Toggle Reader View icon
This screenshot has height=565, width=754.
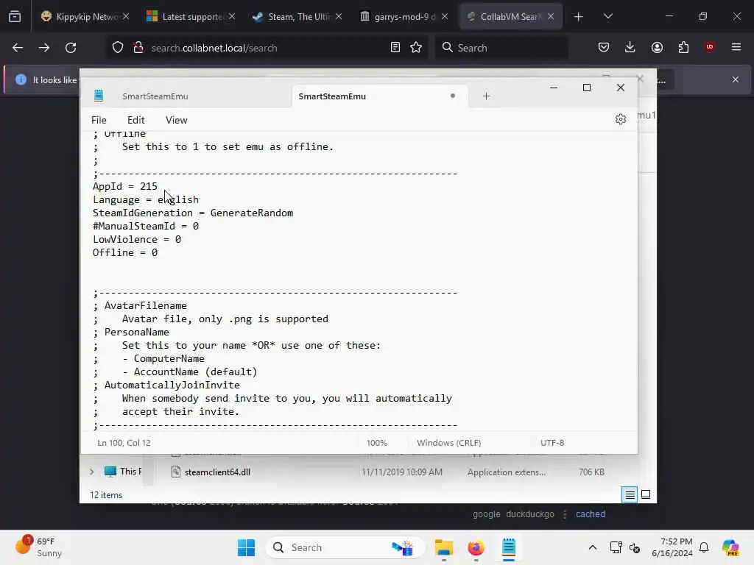395,48
